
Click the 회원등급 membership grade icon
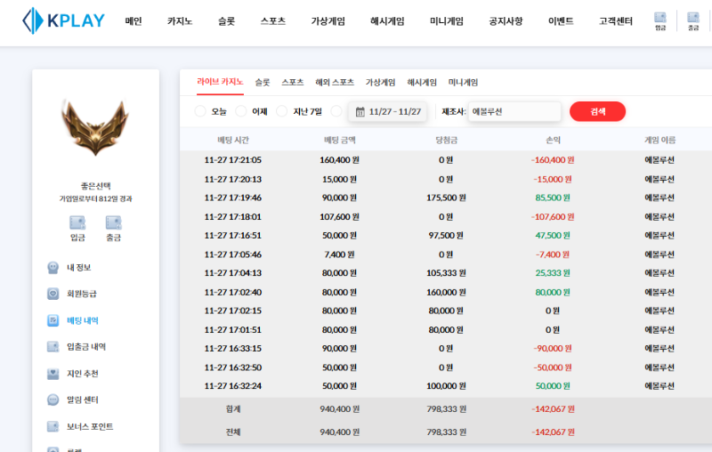click(x=52, y=294)
